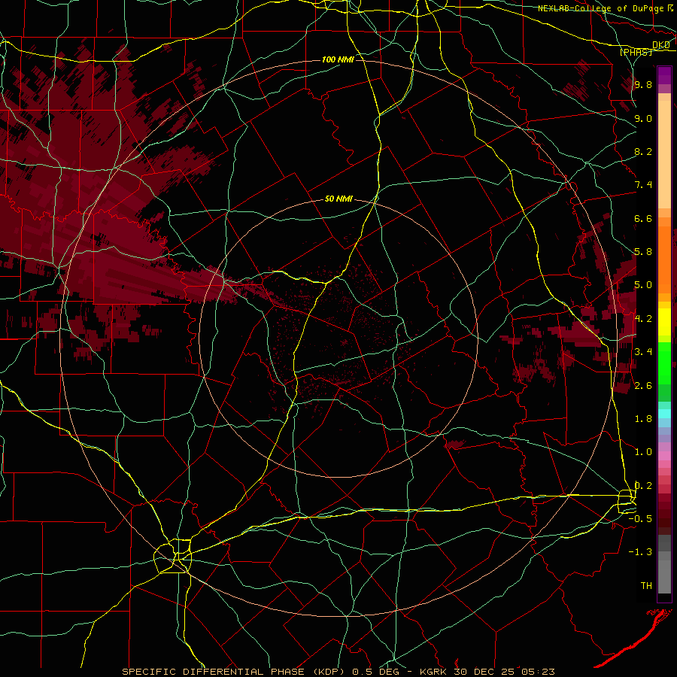677x677 pixels.
Task: Click the -1.3 scale value label
Action: tap(640, 552)
